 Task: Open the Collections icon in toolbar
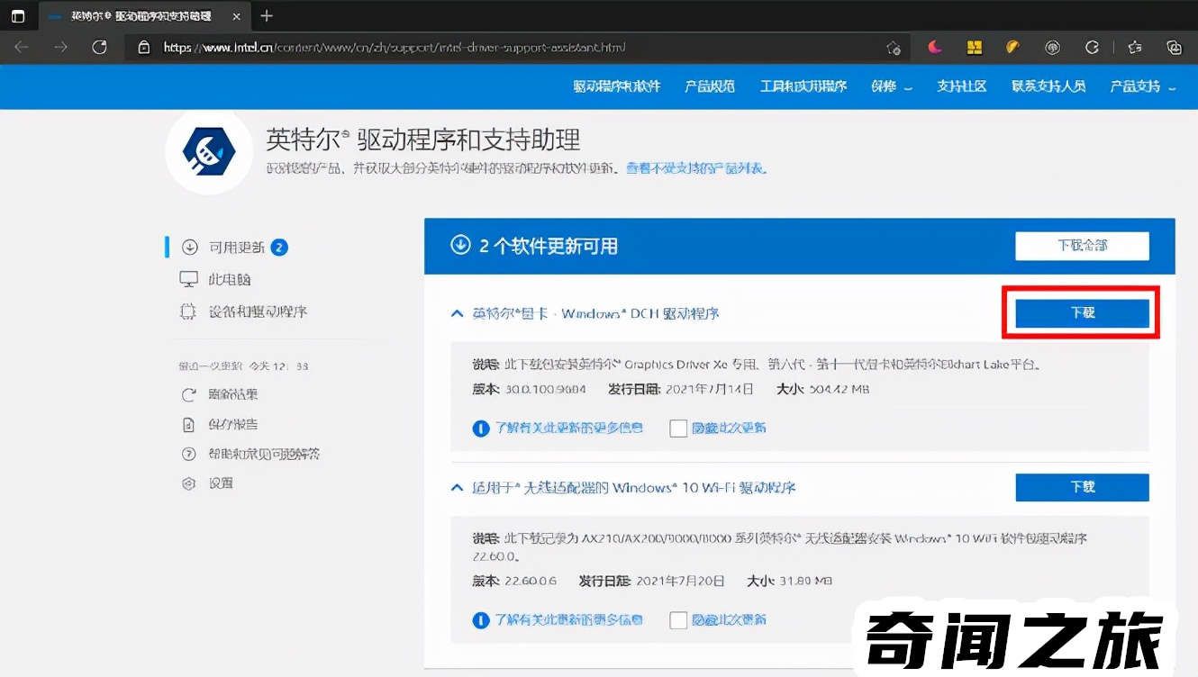(1174, 48)
